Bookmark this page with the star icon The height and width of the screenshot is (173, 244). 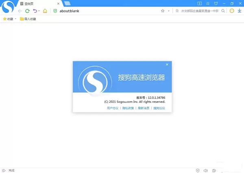click(163, 11)
